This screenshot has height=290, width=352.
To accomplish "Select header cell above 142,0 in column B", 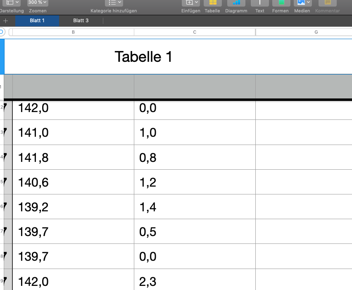I will (74, 87).
